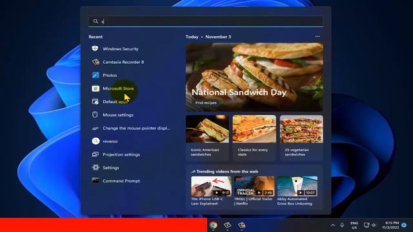
Task: Play the iPhone USB-C Law video
Action: pyautogui.click(x=211, y=186)
